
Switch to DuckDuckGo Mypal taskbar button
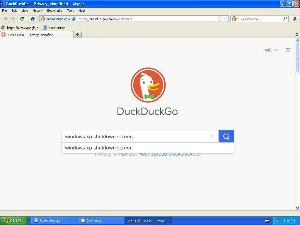(x=148, y=221)
